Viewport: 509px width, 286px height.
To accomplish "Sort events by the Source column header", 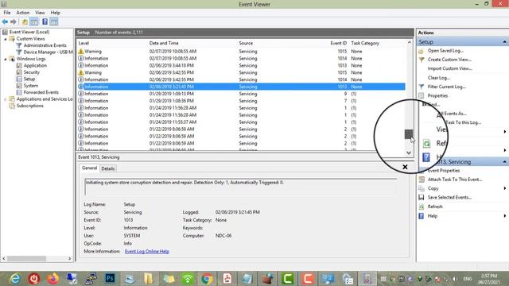I will [246, 43].
